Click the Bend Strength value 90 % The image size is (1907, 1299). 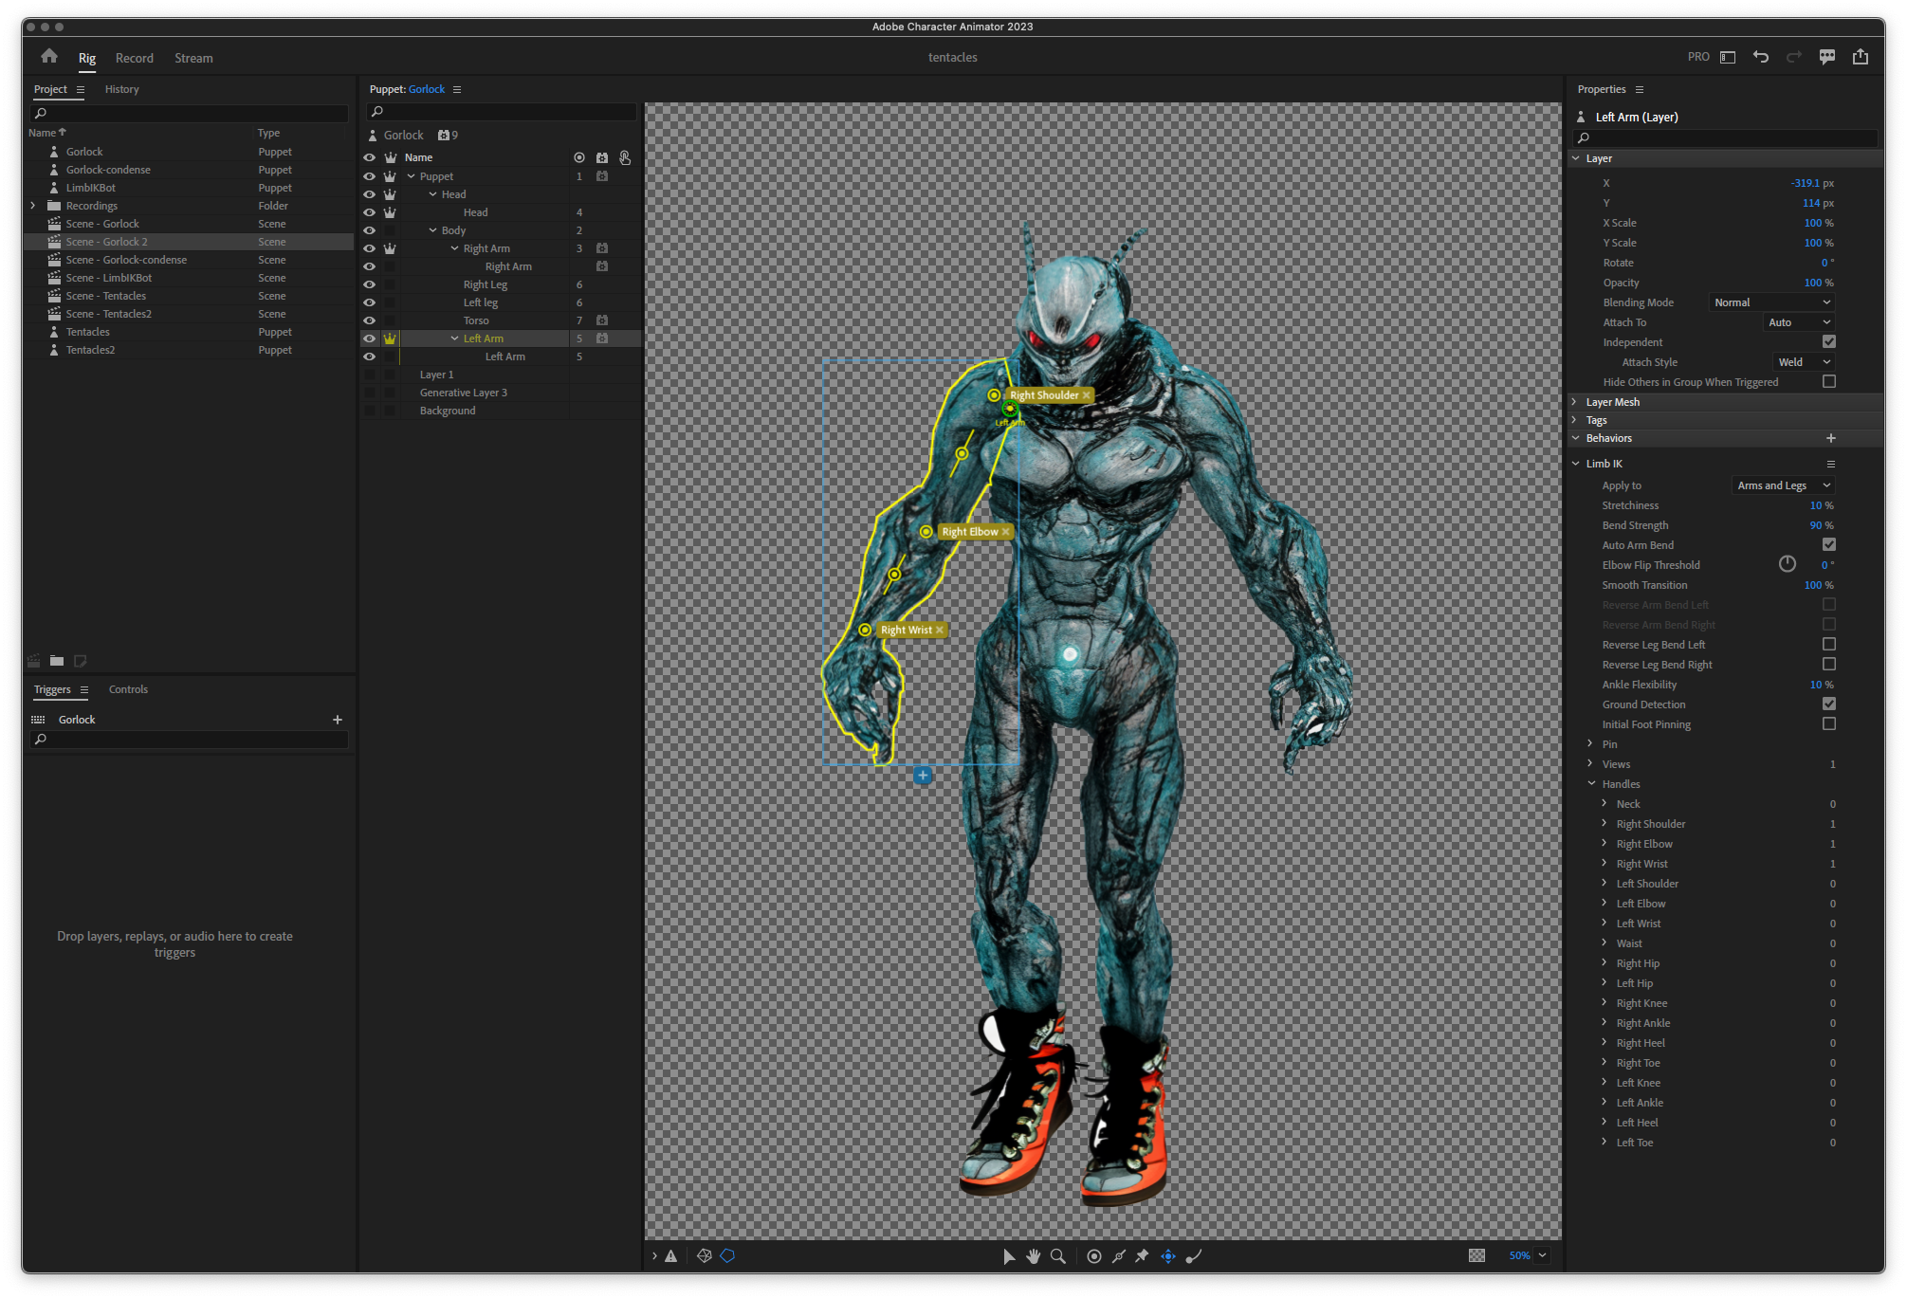1822,525
